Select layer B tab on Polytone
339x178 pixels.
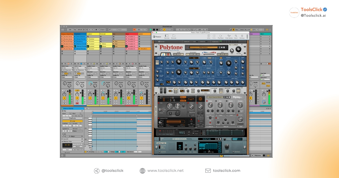coord(168,54)
